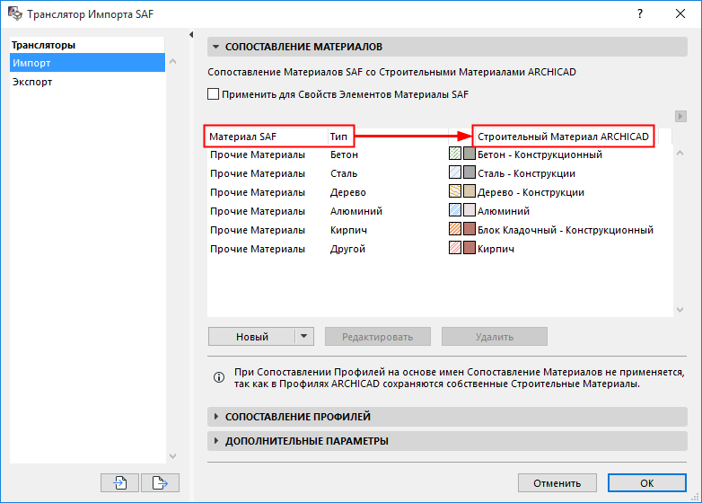
Task: Click the SAF translator title bar icon
Action: (x=14, y=13)
